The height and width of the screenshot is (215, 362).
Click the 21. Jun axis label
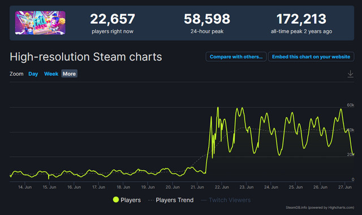197,187
